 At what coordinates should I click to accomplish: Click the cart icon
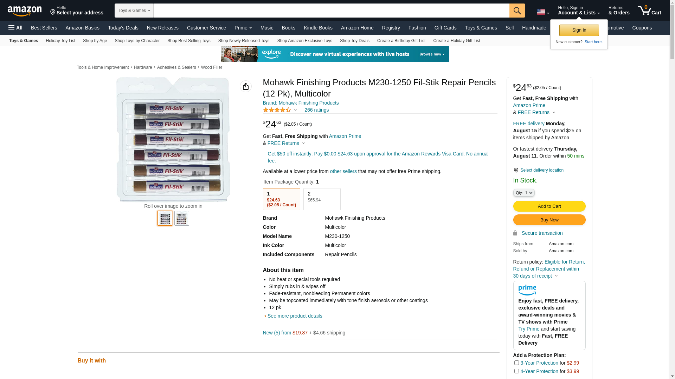[x=649, y=11]
